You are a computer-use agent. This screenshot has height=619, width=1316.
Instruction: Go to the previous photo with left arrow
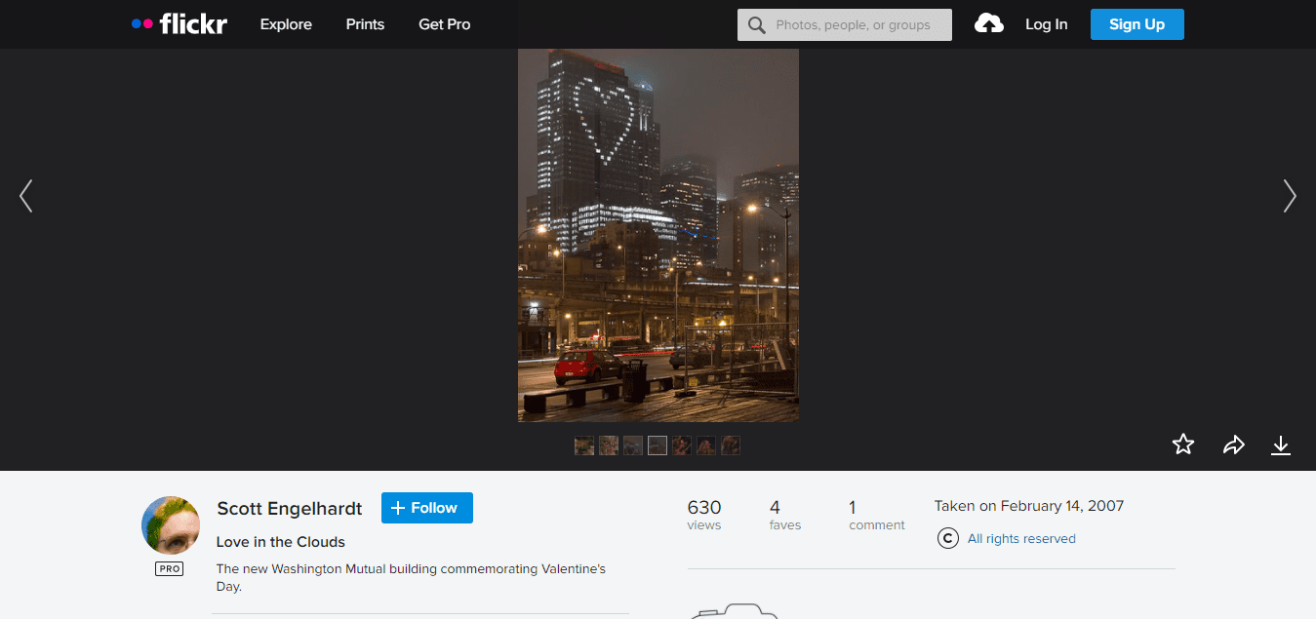click(x=26, y=196)
